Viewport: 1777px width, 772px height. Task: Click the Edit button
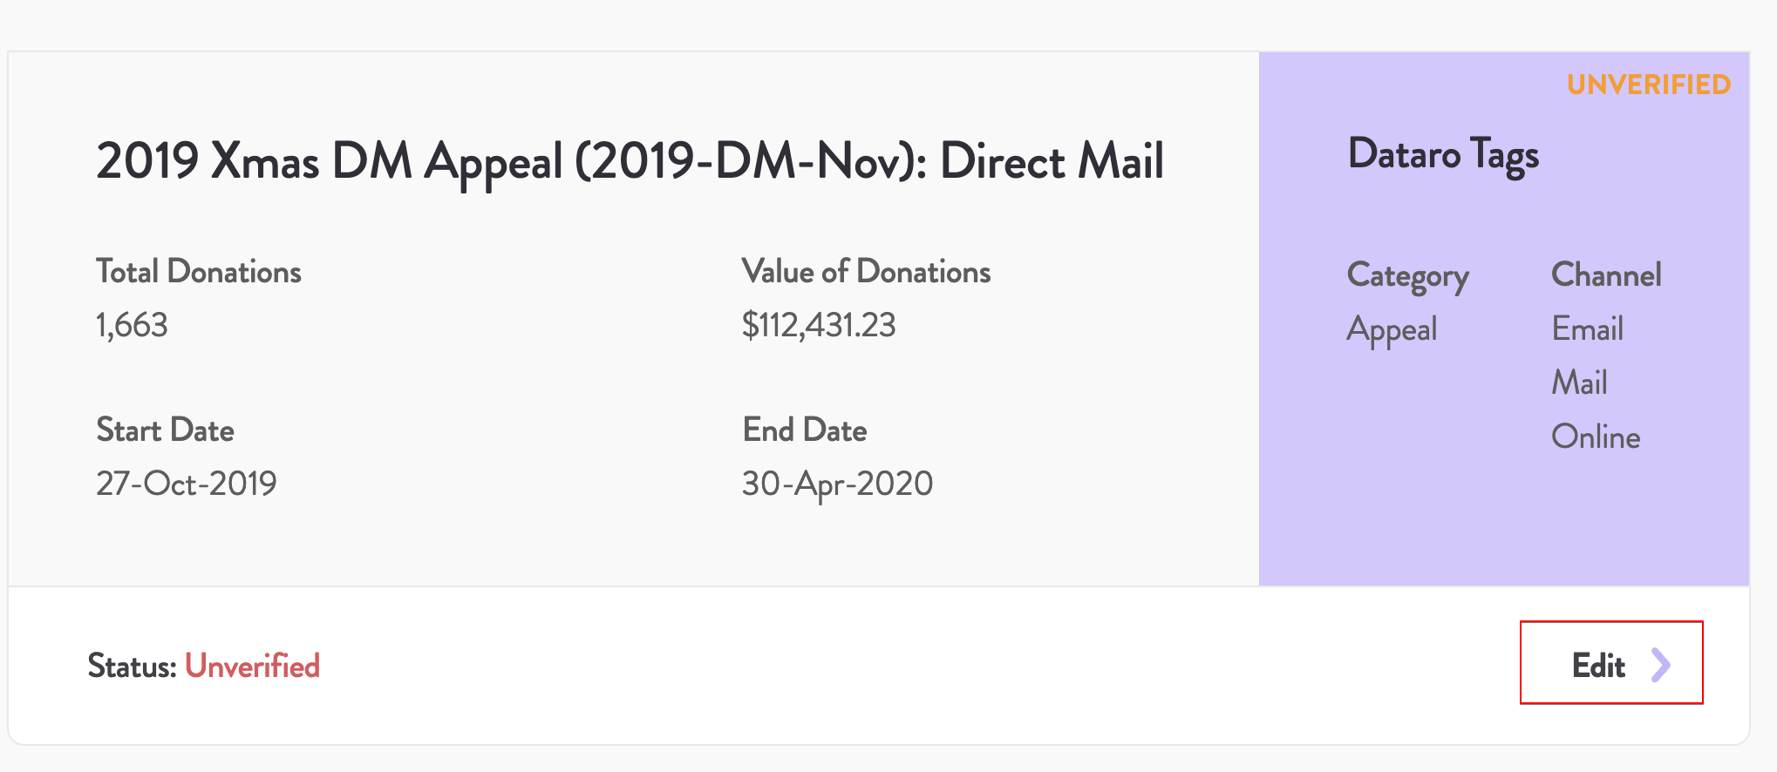click(x=1610, y=663)
